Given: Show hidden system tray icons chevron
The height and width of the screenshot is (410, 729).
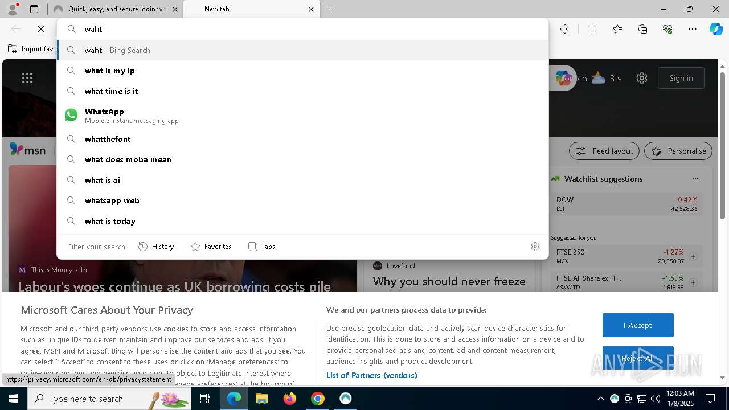Looking at the screenshot, I should (600, 399).
